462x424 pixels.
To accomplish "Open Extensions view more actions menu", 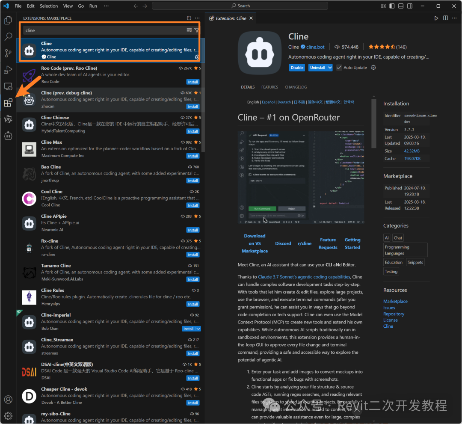I will (x=197, y=18).
